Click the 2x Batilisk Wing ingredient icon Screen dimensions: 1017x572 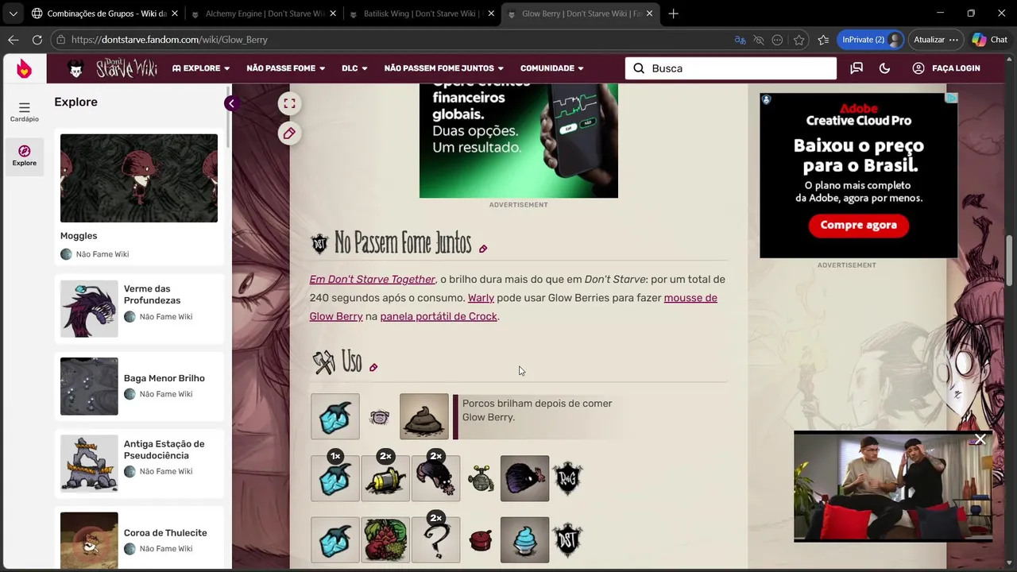(x=435, y=477)
